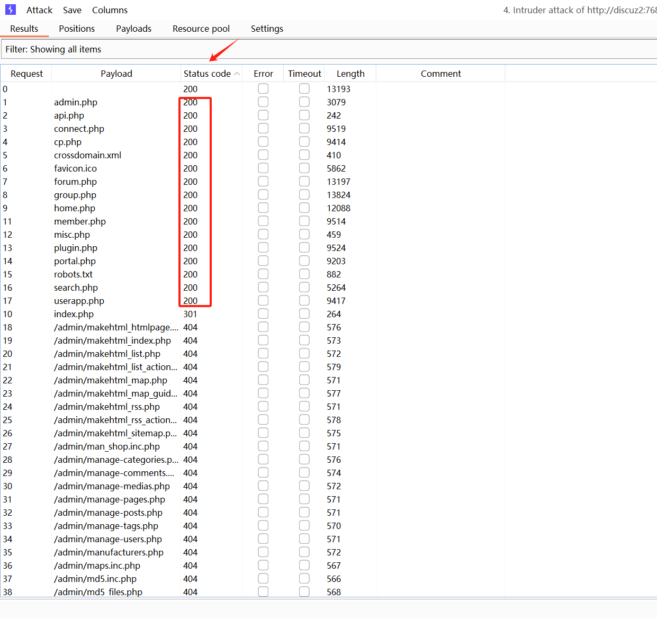Image resolution: width=657 pixels, height=619 pixels.
Task: Tick the Timeout checkbox for api.php
Action: click(x=304, y=115)
